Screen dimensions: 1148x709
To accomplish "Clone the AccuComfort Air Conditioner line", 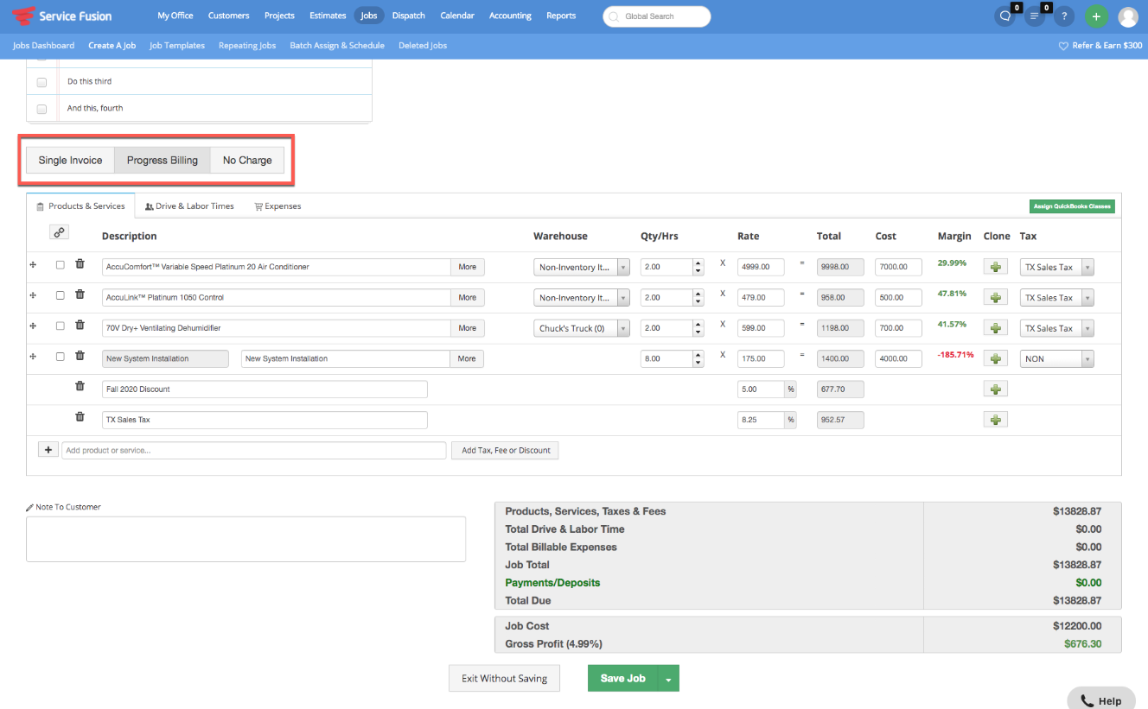I will [x=996, y=267].
